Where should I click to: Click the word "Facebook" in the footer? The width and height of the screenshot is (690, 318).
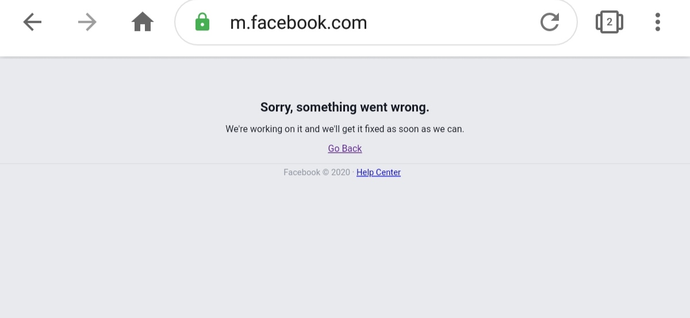pos(302,172)
